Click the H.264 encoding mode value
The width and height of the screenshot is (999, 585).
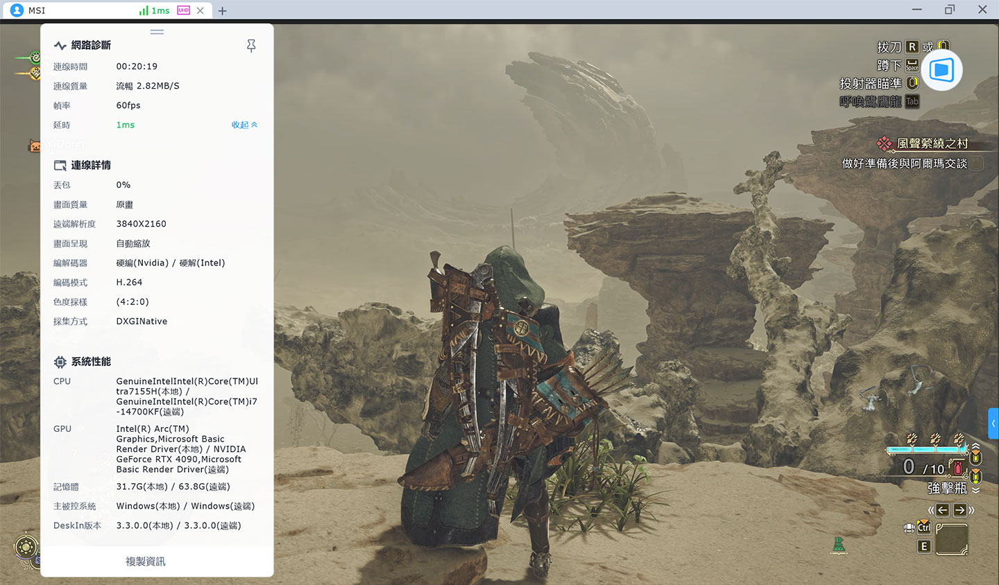(129, 282)
